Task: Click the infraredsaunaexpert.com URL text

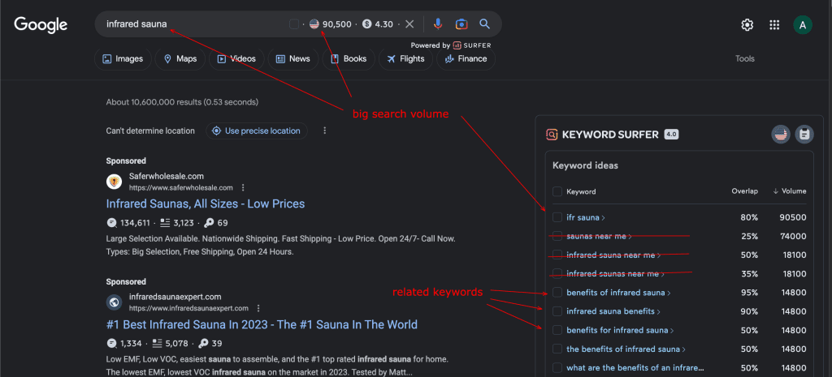Action: 188,309
